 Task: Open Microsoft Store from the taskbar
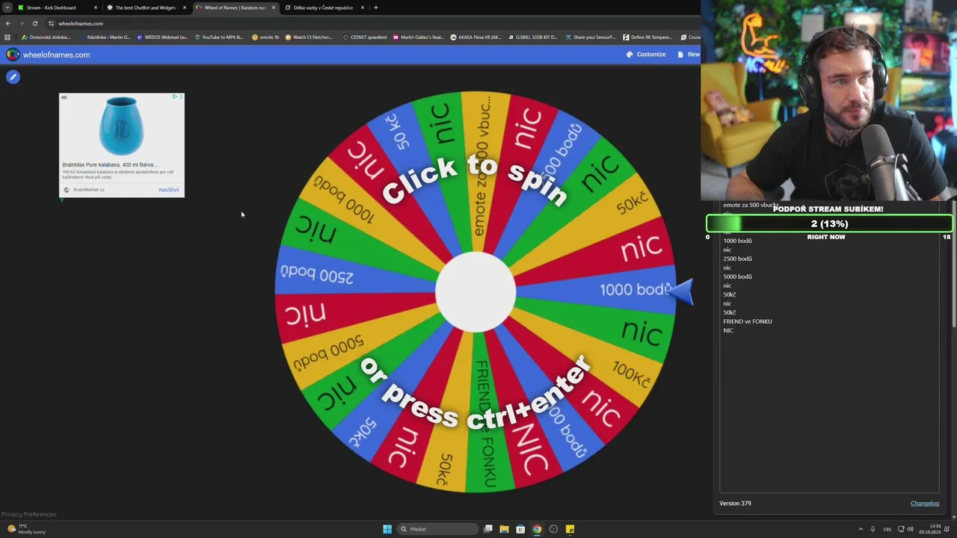(520, 529)
